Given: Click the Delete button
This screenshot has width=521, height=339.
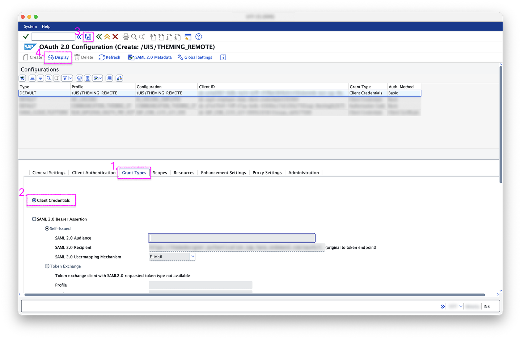Looking at the screenshot, I should point(84,57).
